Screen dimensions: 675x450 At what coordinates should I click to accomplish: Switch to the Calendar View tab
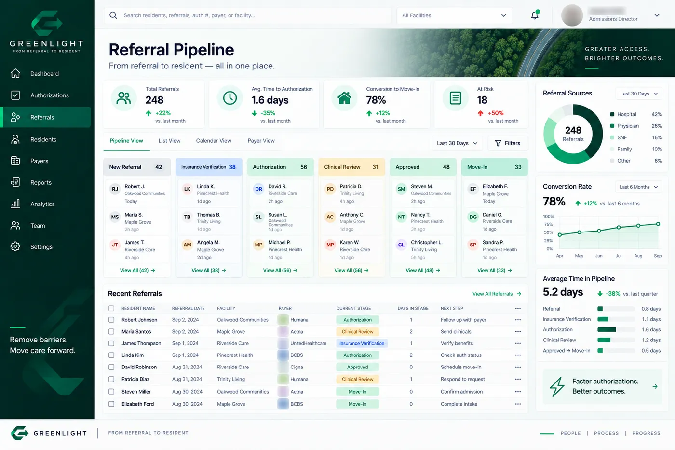[x=214, y=141]
